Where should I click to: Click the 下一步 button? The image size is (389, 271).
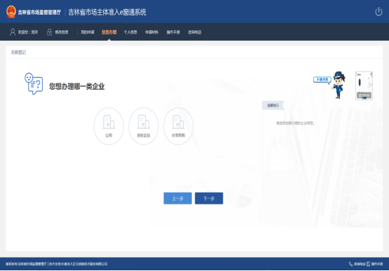tap(209, 198)
